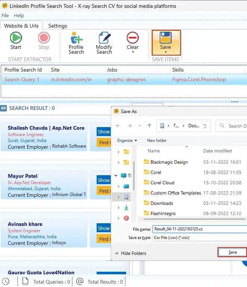Click the link icon beside SEARCH RESULT
The height and width of the screenshot is (287, 247).
pos(3,108)
